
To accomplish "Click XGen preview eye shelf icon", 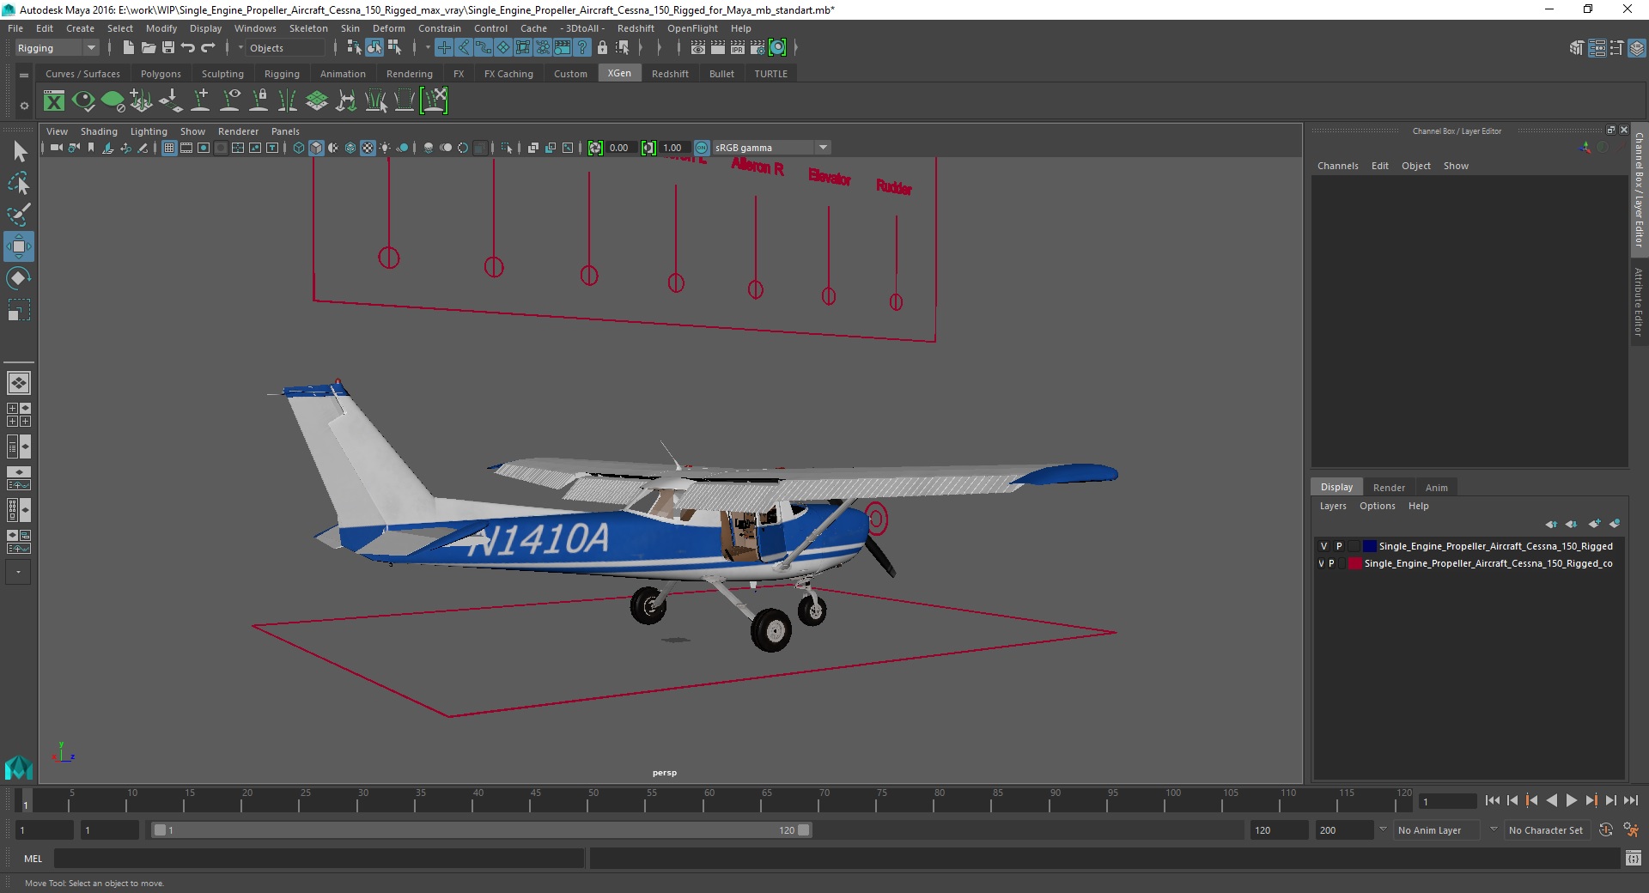I will [83, 101].
